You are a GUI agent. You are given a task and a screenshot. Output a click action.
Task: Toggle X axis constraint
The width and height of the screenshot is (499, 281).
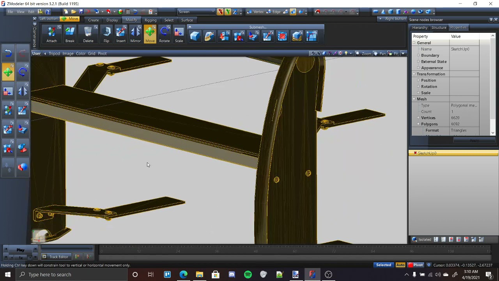click(x=220, y=12)
